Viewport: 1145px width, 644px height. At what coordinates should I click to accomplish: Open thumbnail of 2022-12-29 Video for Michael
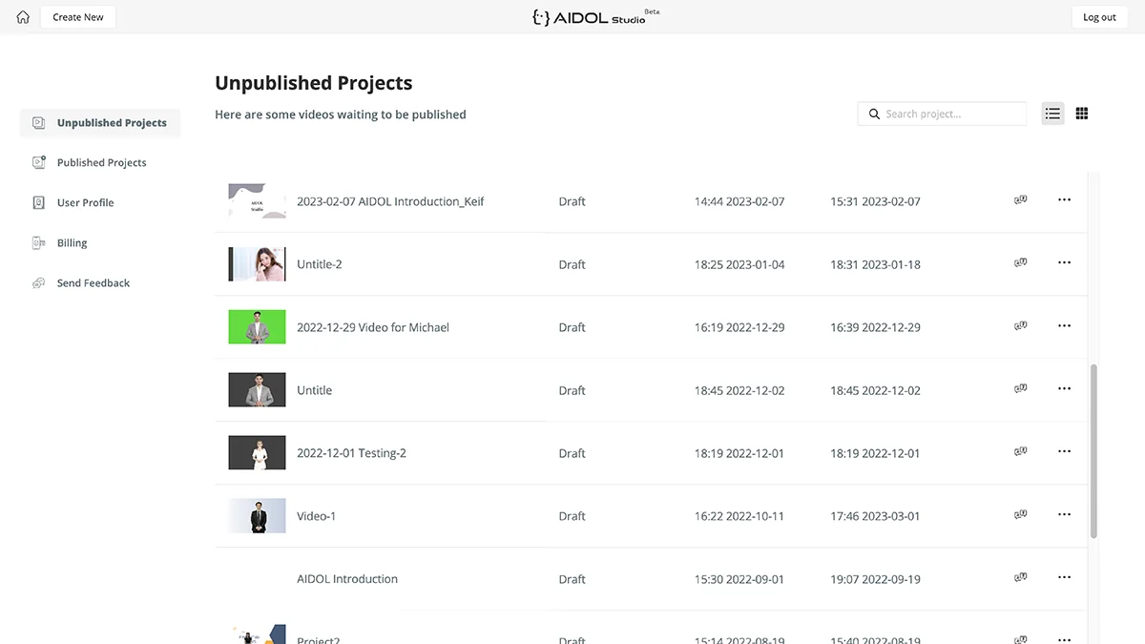257,326
